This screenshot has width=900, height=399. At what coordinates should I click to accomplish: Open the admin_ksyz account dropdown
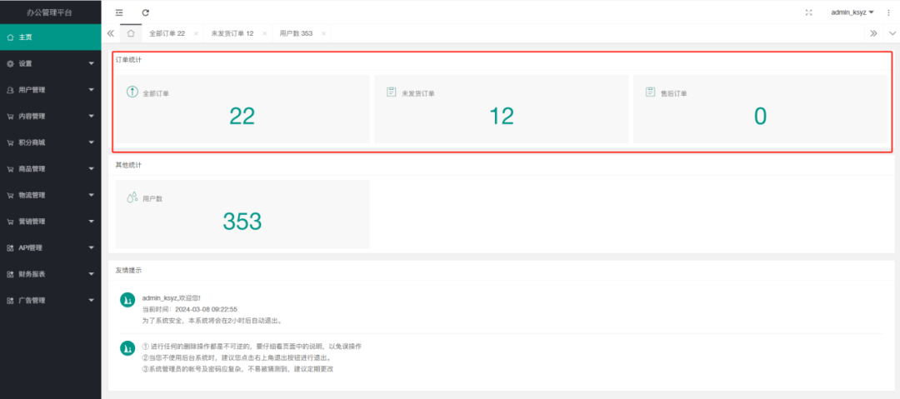click(x=852, y=12)
